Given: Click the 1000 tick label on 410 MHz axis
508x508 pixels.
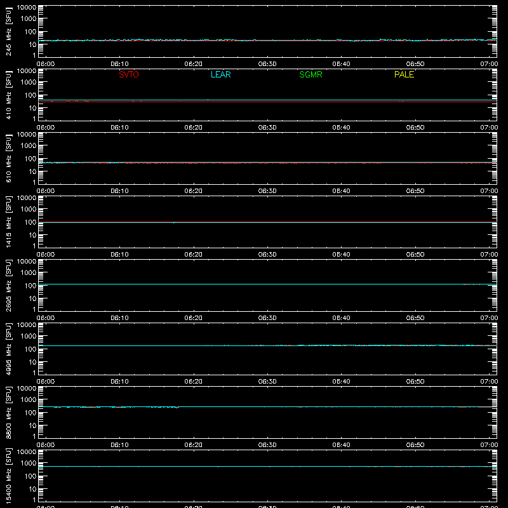Looking at the screenshot, I should (29, 83).
